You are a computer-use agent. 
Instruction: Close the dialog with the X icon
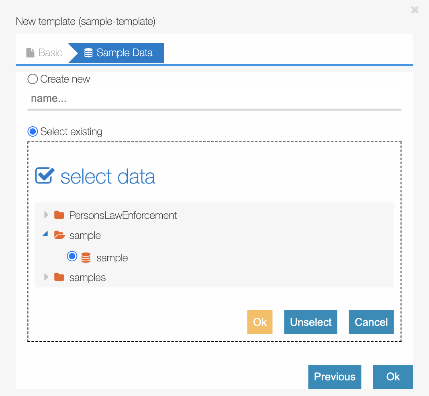point(415,10)
